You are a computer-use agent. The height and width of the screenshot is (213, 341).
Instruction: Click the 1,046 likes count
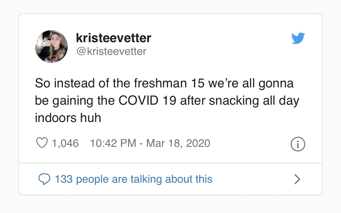[65, 143]
